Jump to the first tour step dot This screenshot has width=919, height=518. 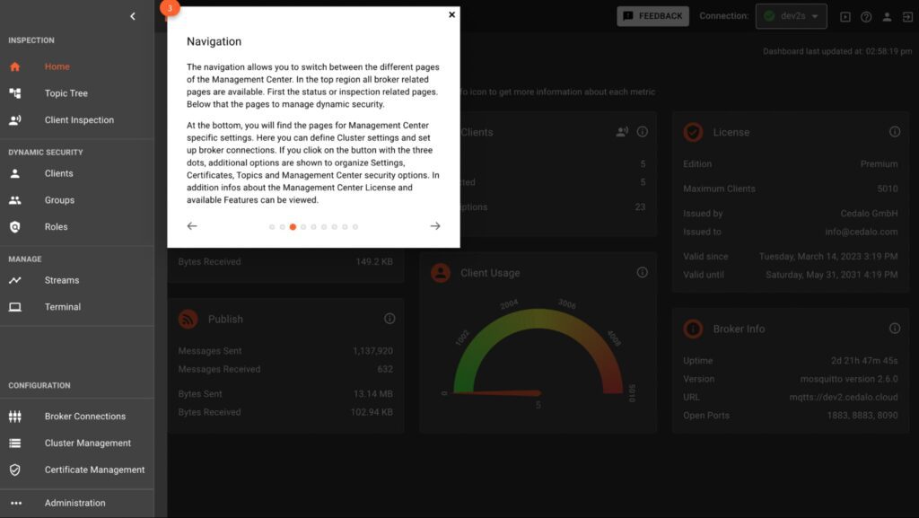pyautogui.click(x=272, y=227)
